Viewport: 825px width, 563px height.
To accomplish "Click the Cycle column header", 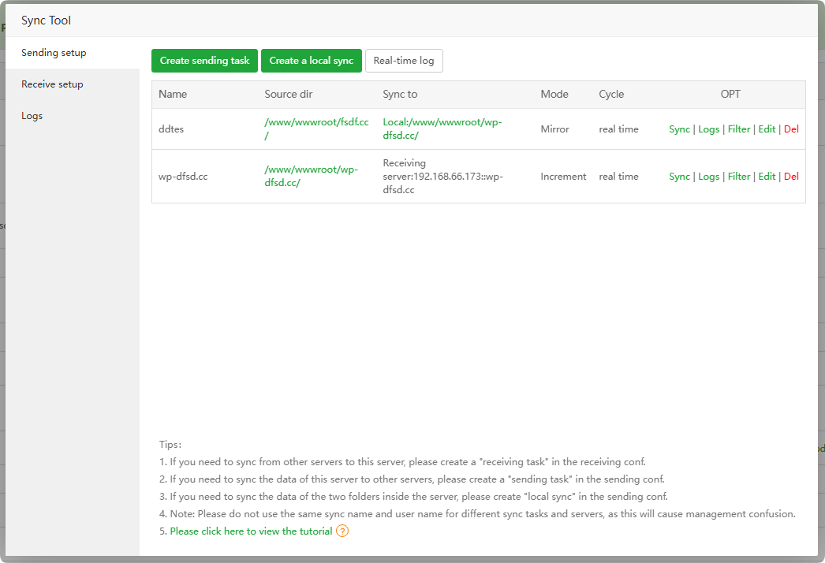I will pos(611,94).
